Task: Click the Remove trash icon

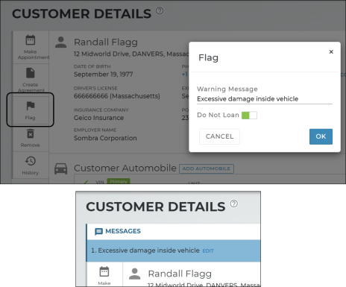Action: click(31, 133)
